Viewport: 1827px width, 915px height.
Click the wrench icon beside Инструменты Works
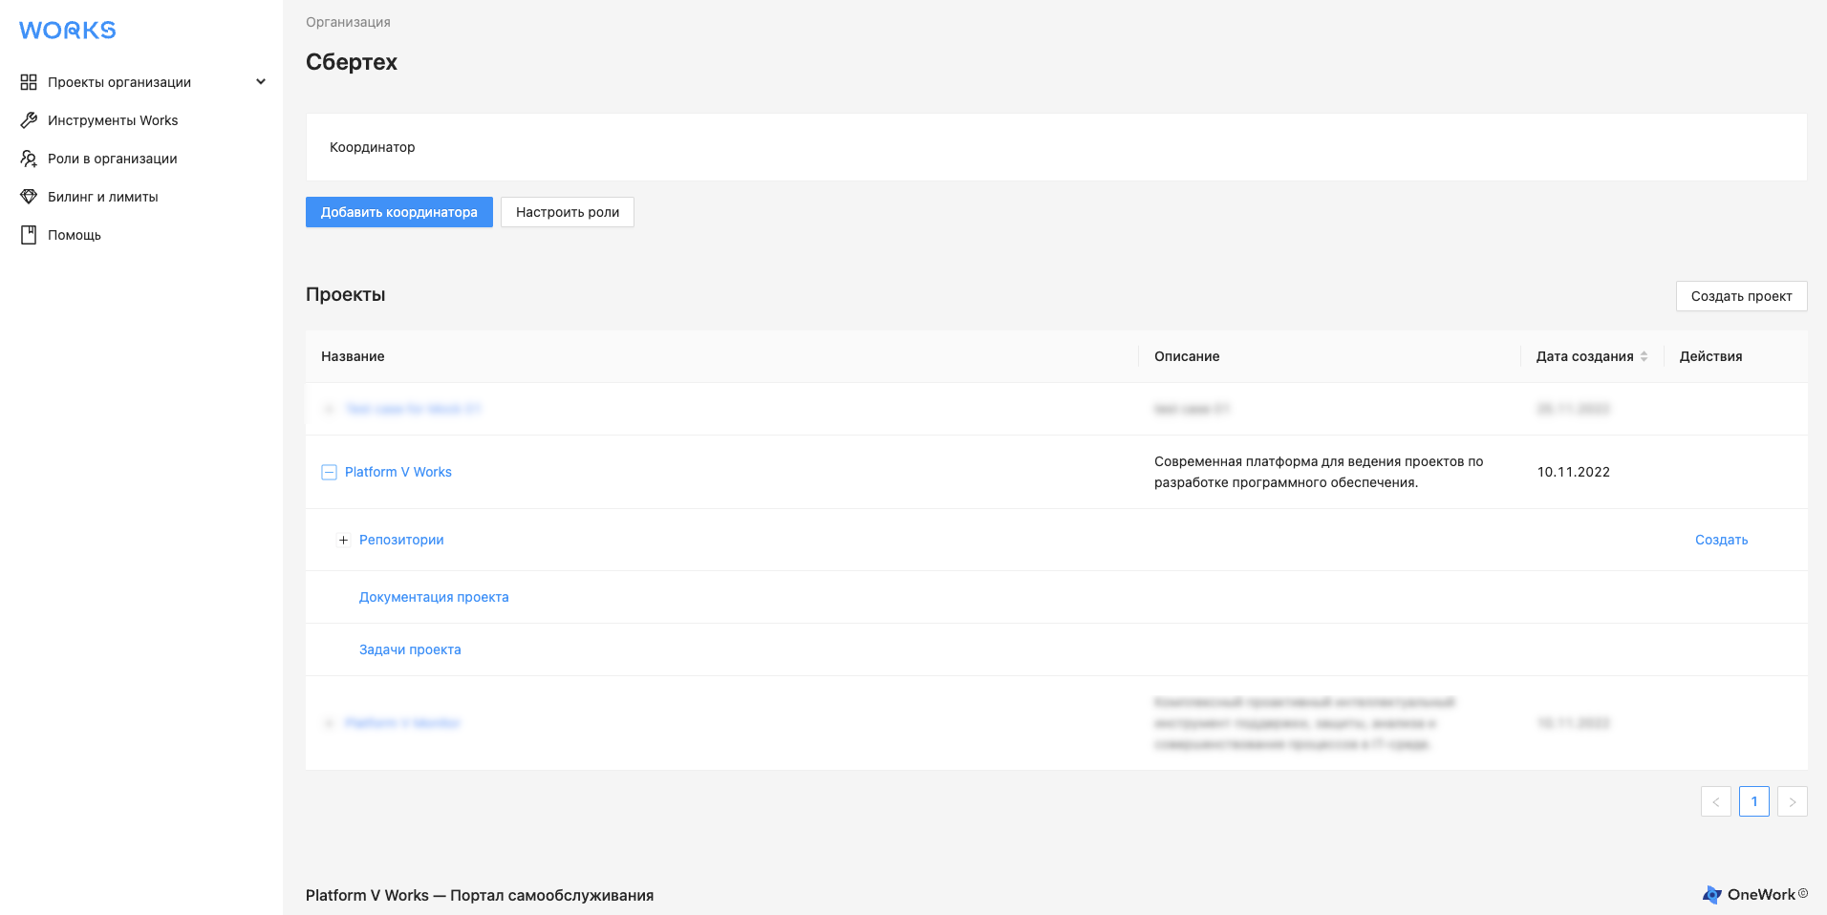[29, 120]
